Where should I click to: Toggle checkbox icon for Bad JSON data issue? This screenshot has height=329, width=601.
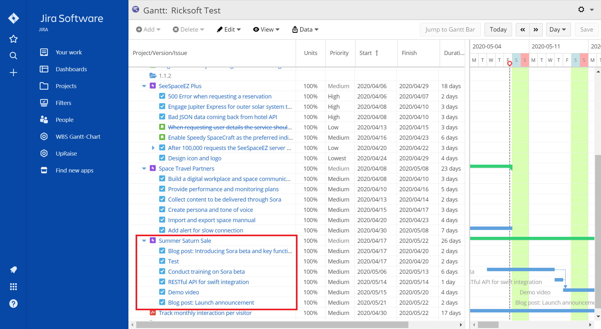point(162,117)
